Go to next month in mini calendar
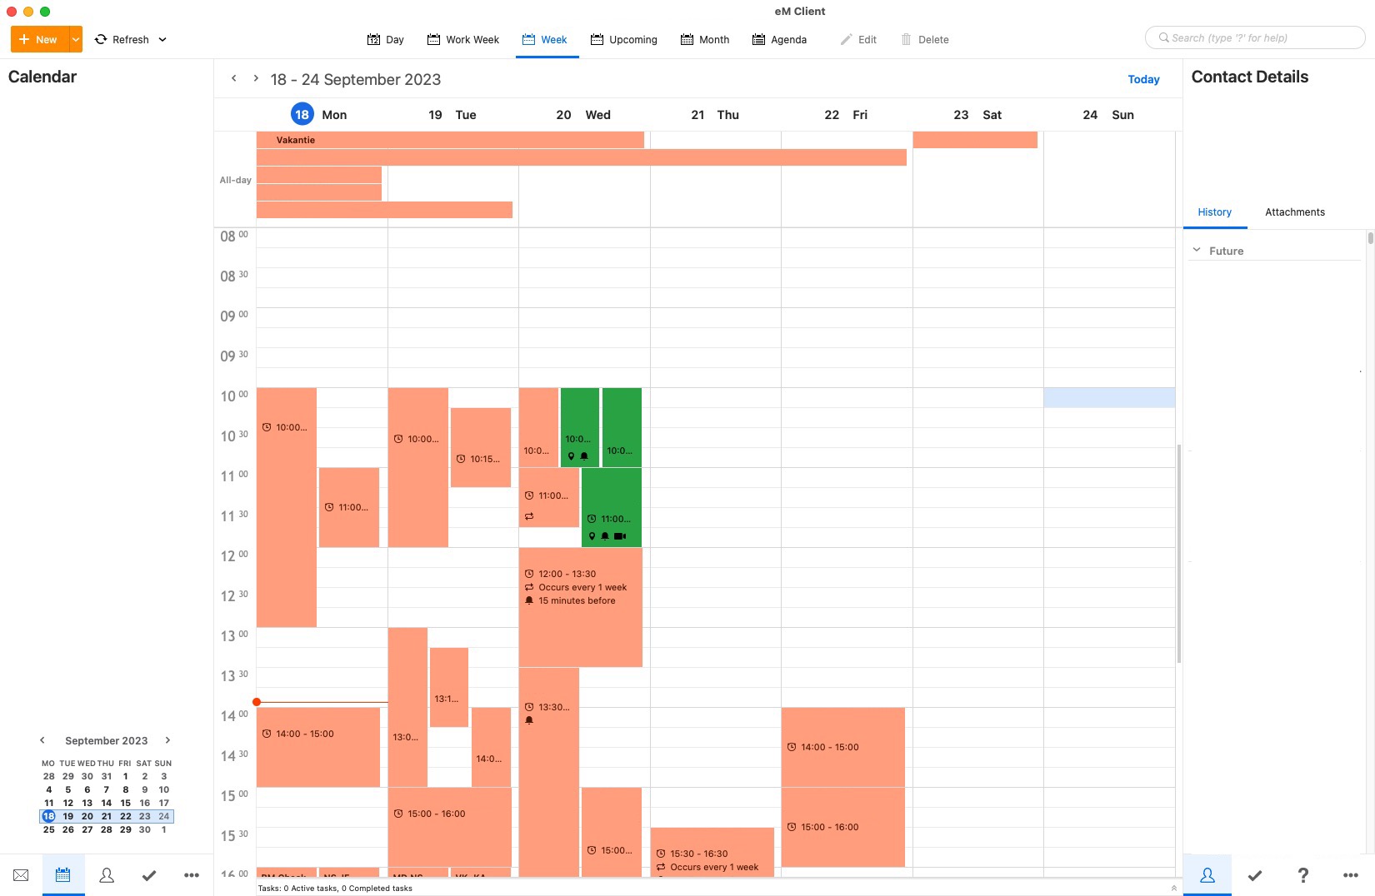The height and width of the screenshot is (896, 1375). click(x=167, y=739)
